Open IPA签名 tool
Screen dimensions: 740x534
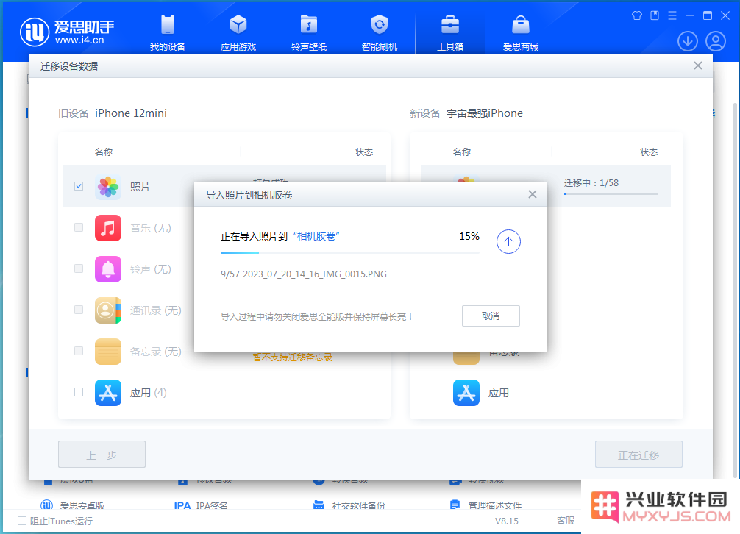[x=201, y=505]
